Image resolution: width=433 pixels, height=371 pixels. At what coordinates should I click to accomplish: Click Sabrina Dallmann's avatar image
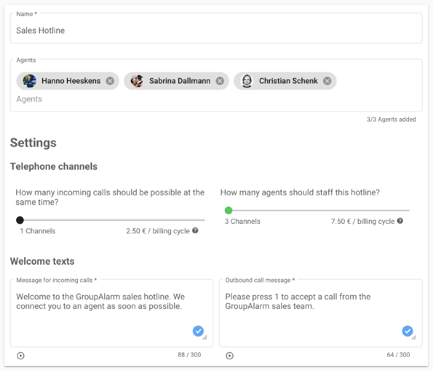(137, 81)
